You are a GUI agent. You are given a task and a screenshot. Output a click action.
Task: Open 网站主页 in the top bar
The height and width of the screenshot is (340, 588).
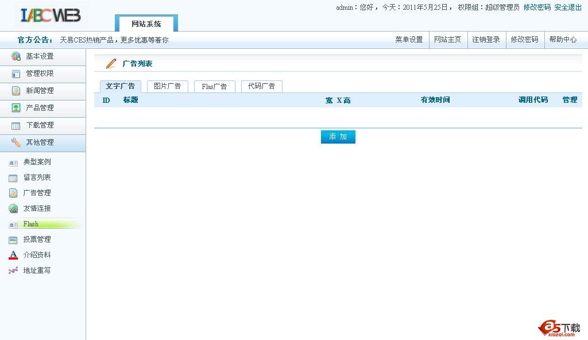[x=447, y=40]
